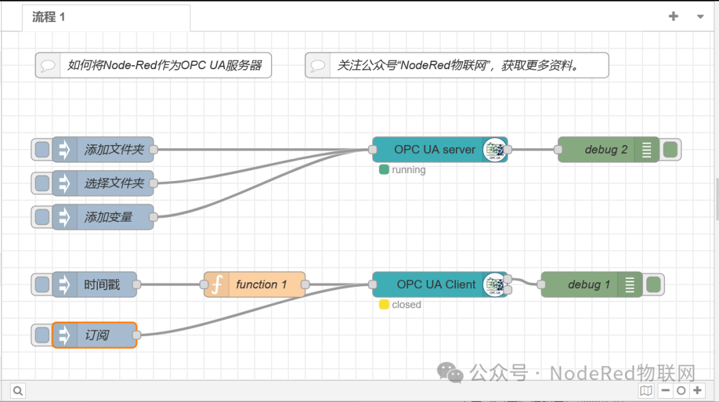Click the 关注公众号 comment node text
The image size is (719, 402).
coord(458,65)
